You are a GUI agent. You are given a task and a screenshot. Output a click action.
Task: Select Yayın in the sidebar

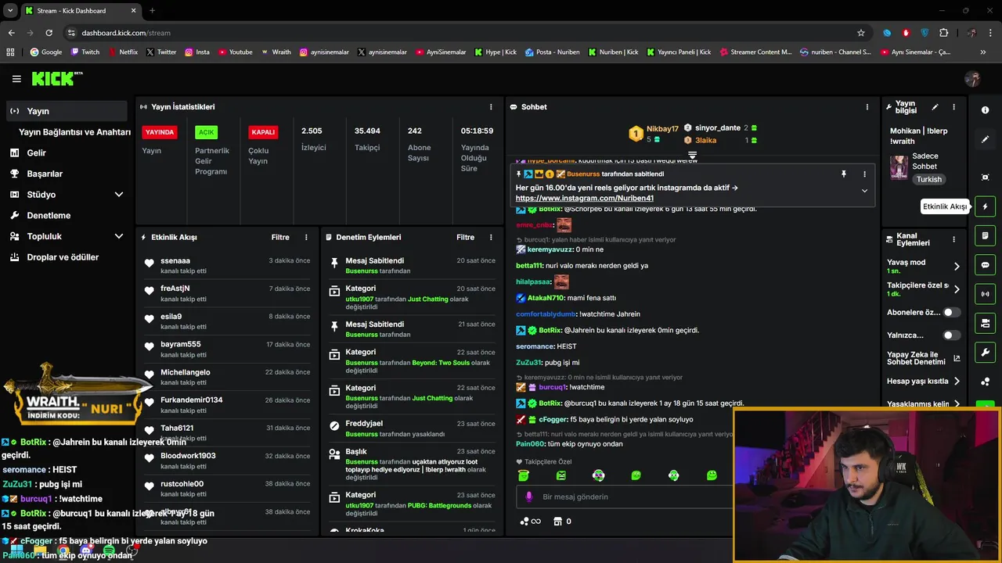pos(67,111)
